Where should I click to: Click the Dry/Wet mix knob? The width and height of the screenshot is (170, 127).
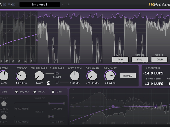click(110, 76)
